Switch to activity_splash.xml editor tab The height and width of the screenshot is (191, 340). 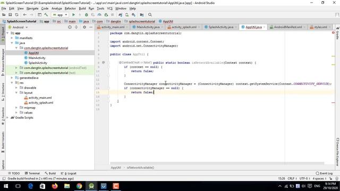coord(184,27)
